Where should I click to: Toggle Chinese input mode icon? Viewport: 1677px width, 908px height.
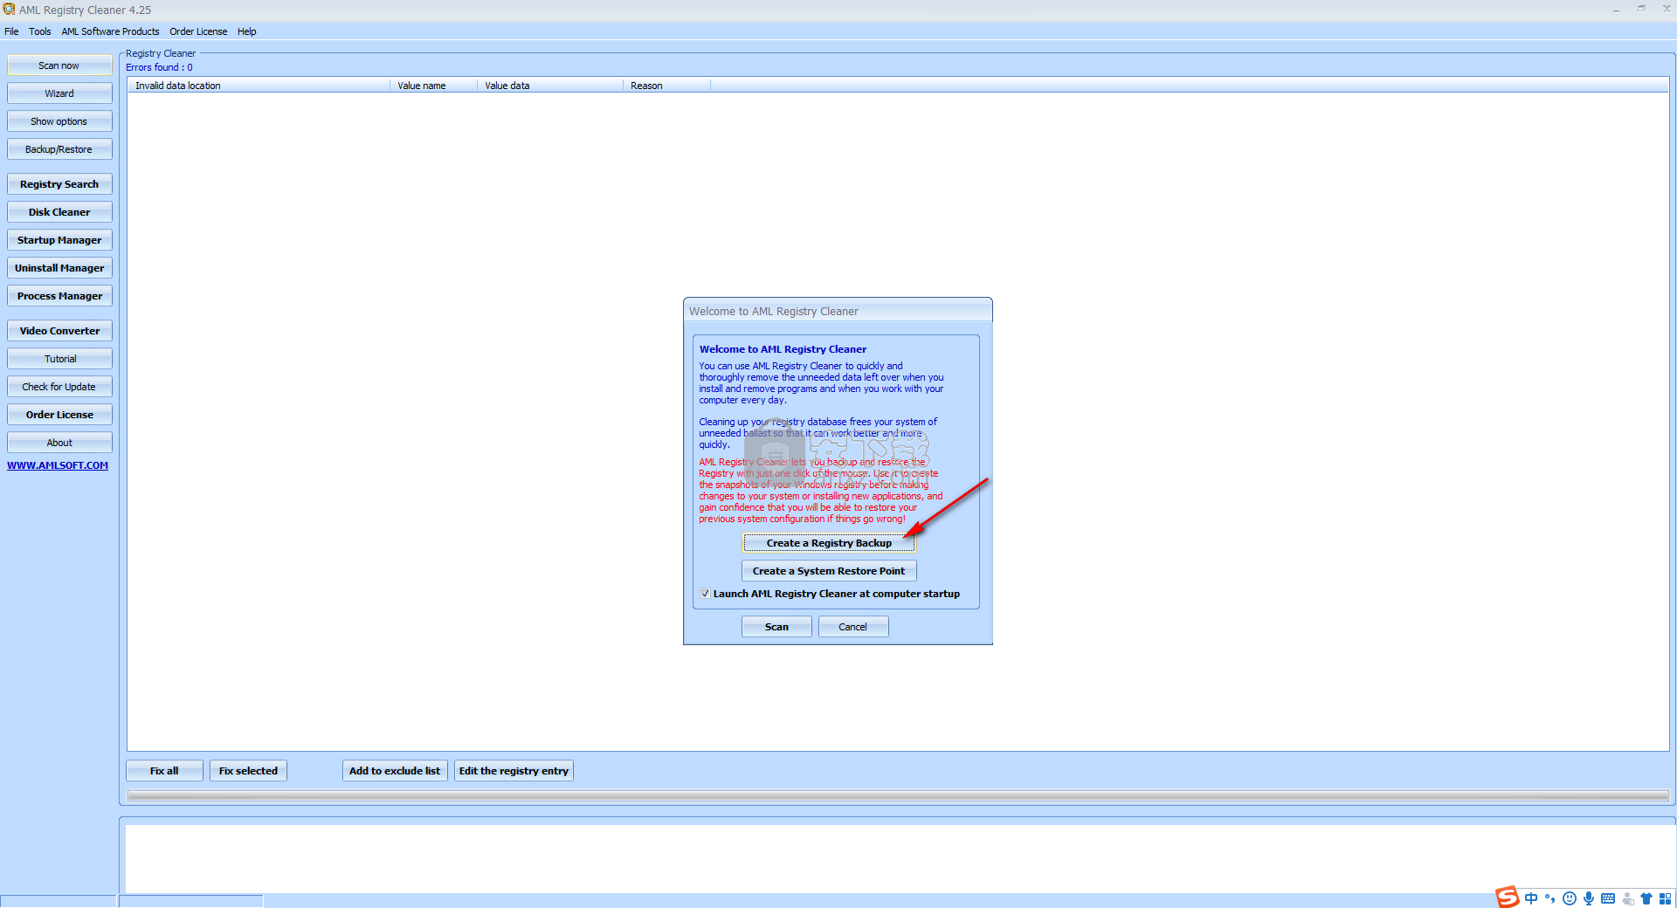point(1530,898)
